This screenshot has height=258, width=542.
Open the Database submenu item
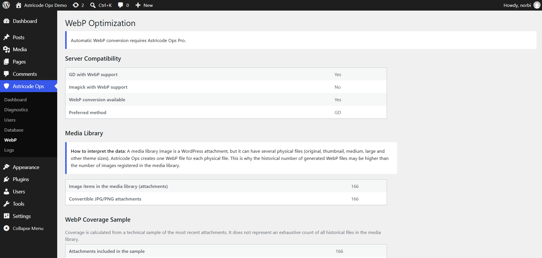click(x=14, y=130)
